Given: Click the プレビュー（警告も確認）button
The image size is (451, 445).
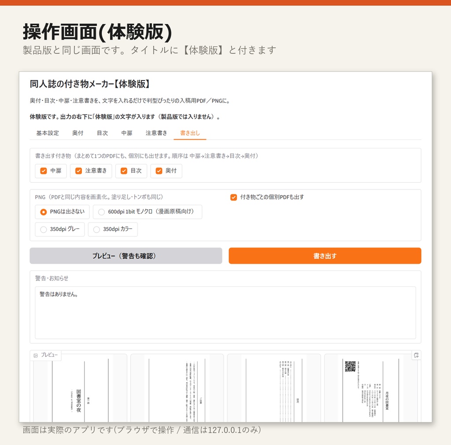Looking at the screenshot, I should [126, 256].
